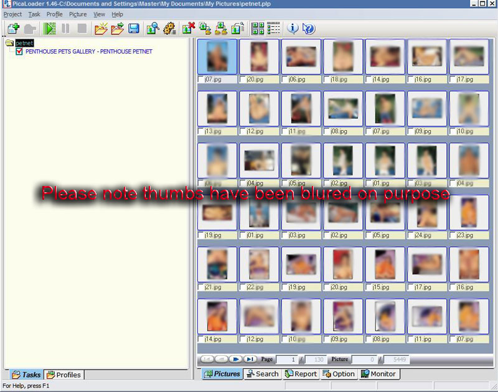Image resolution: width=498 pixels, height=392 pixels.
Task: Check the box for j06.jpg
Action: (x=285, y=80)
